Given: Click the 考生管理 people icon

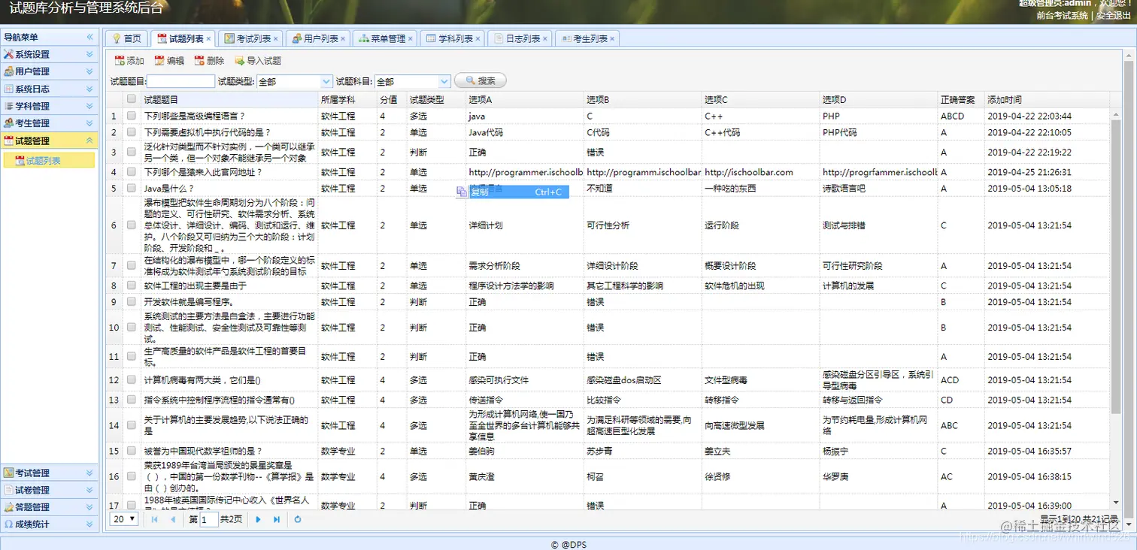Looking at the screenshot, I should [x=8, y=123].
